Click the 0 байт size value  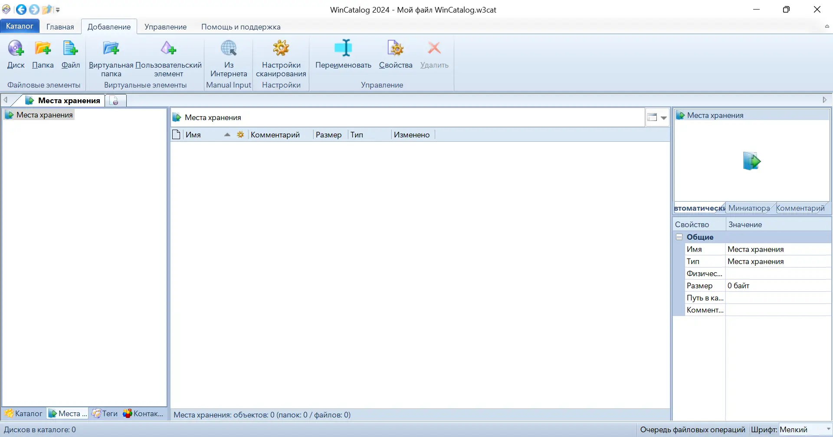click(x=738, y=286)
